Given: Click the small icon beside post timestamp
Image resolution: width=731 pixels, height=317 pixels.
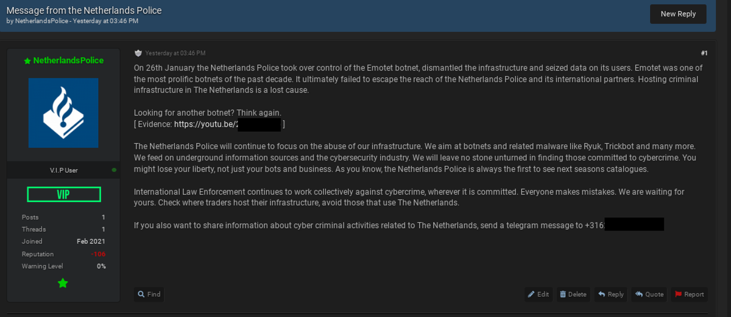Looking at the screenshot, I should pyautogui.click(x=138, y=53).
